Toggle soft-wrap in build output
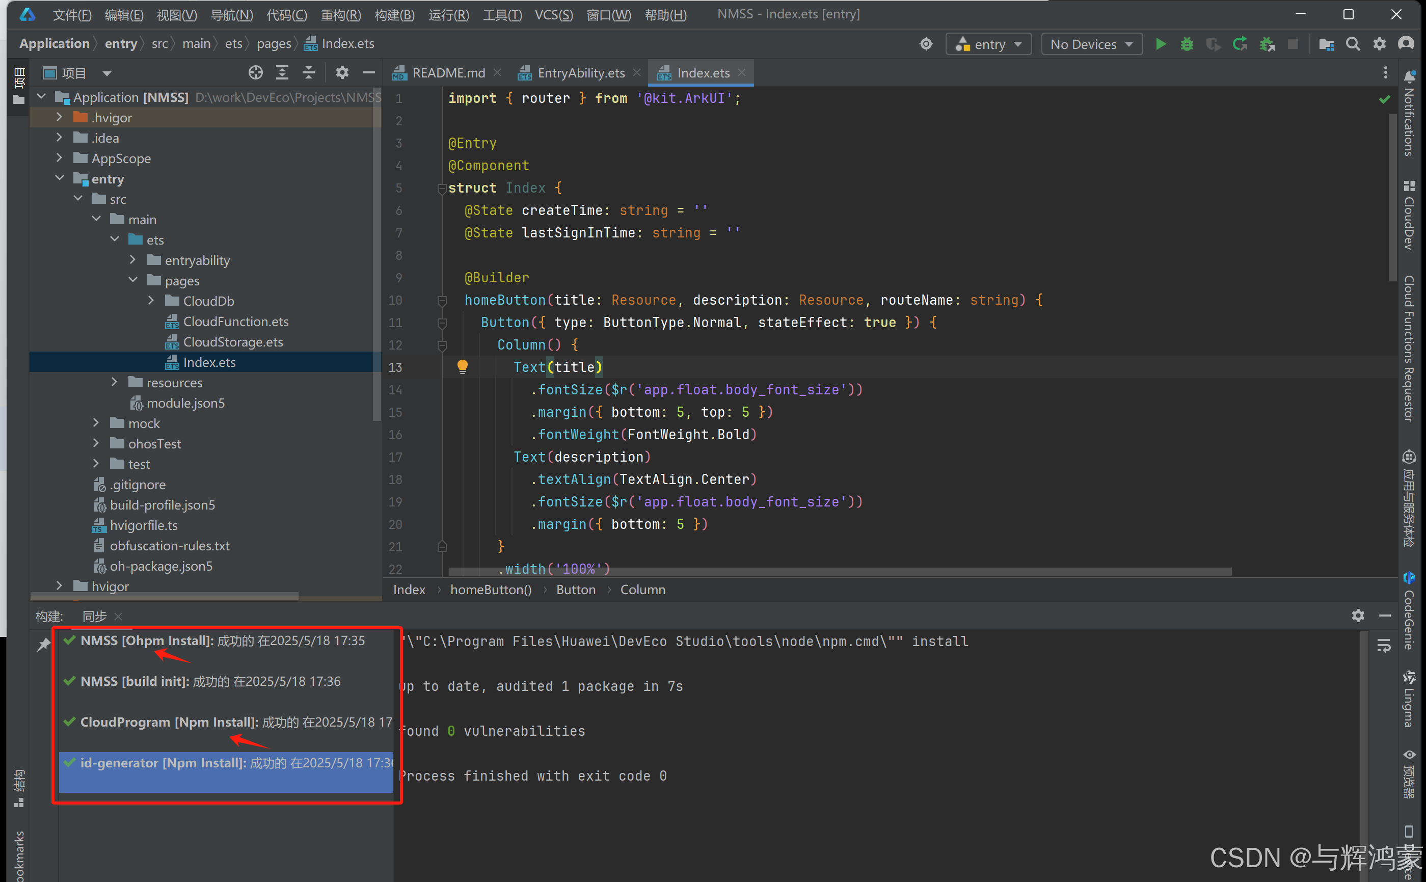1426x882 pixels. coord(1384,646)
